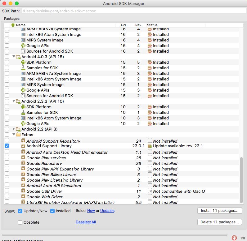Image resolution: width=247 pixels, height=241 pixels.
Task: Click the loading progress bar
Action: (115, 235)
